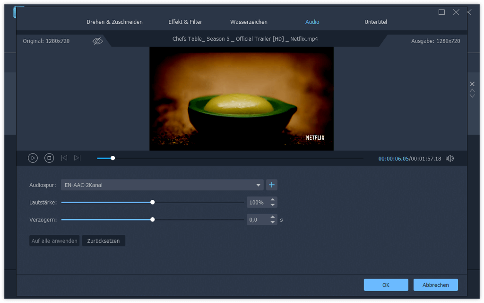
Task: Switch to the Drehen & Zuschneiden tab
Action: pyautogui.click(x=114, y=22)
